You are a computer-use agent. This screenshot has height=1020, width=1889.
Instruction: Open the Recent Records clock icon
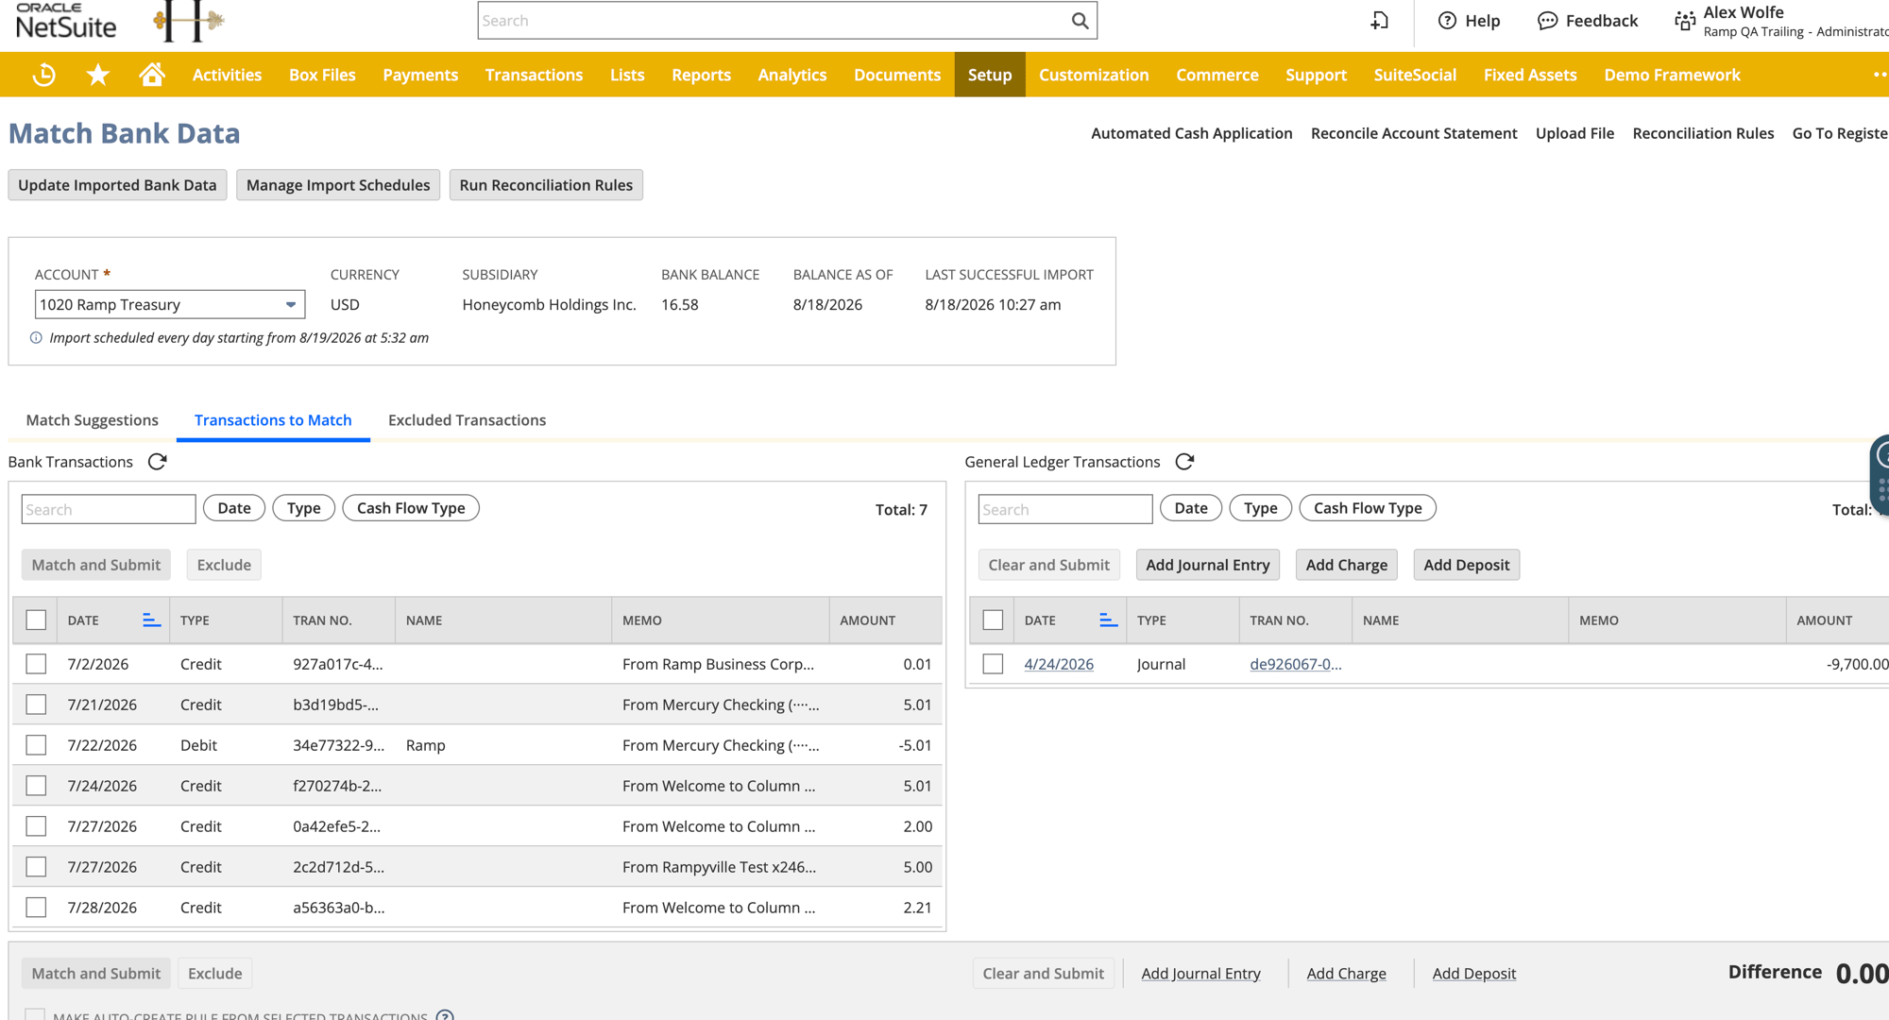[x=43, y=75]
